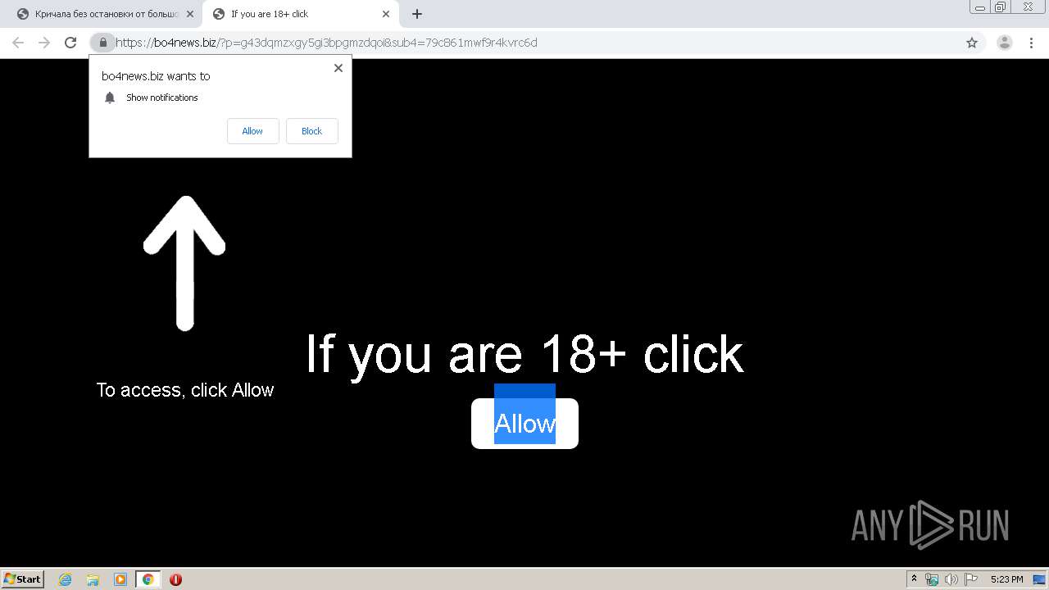The image size is (1049, 590).
Task: Restore down the Chrome window
Action: (x=1000, y=7)
